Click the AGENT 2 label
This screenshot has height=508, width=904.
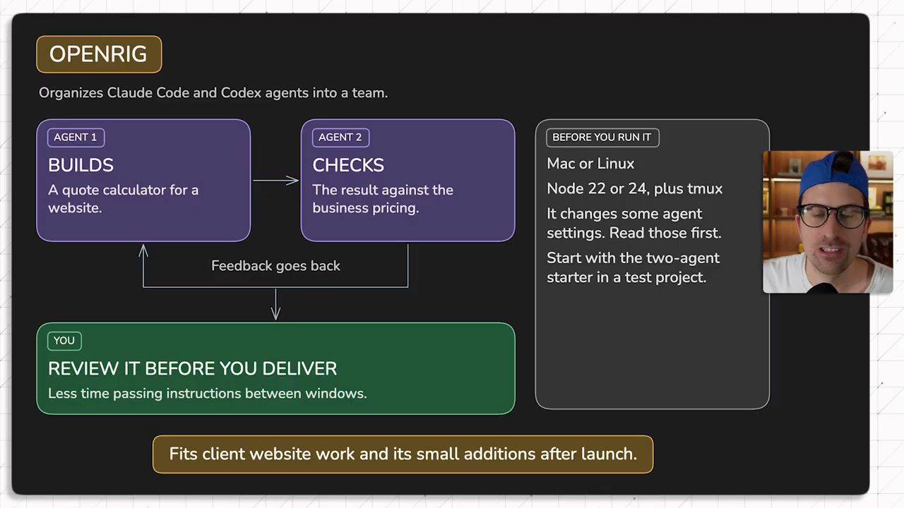pyautogui.click(x=340, y=137)
